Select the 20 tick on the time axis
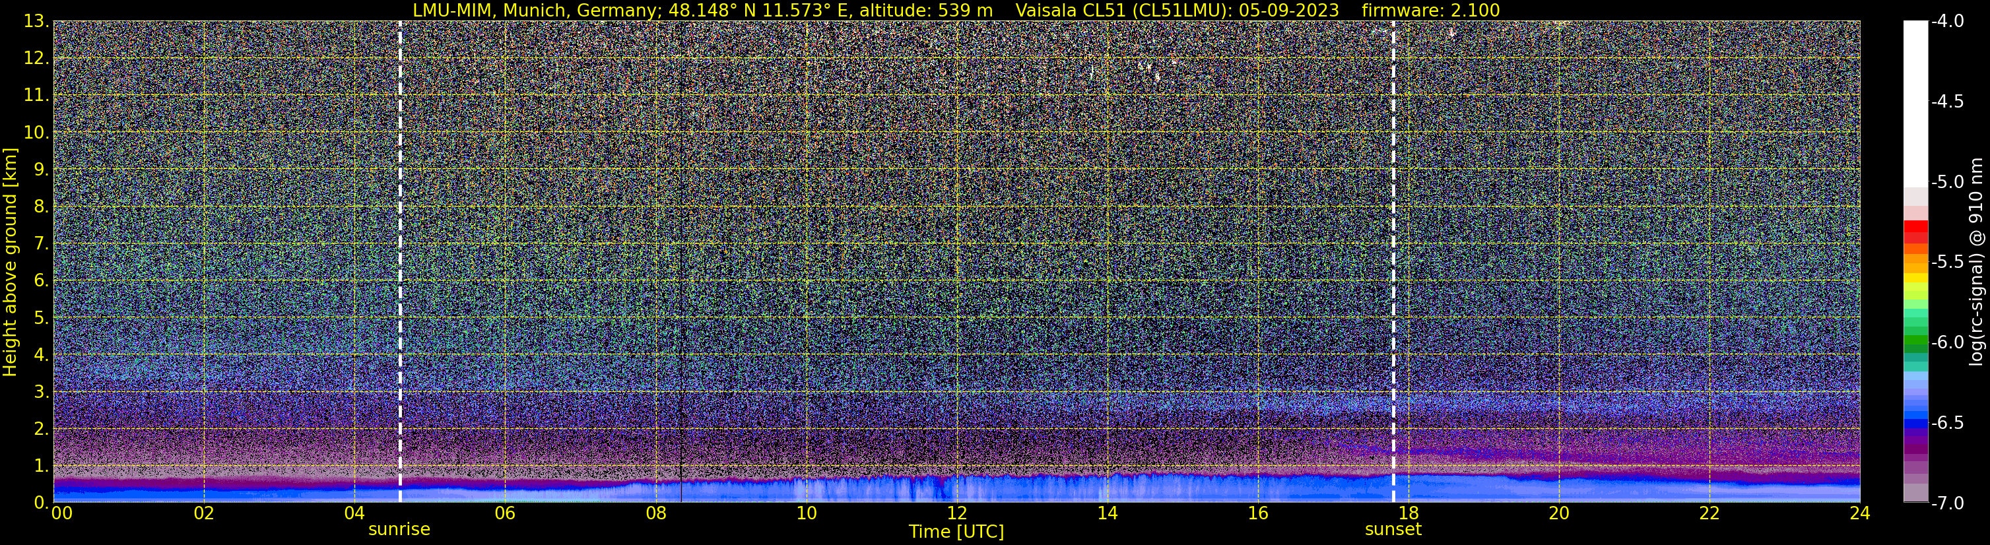This screenshot has width=1990, height=545. coord(1559,514)
